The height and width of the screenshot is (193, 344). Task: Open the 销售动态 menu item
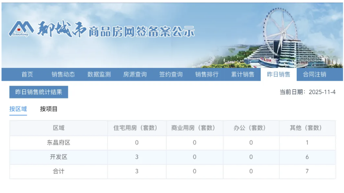pos(63,74)
